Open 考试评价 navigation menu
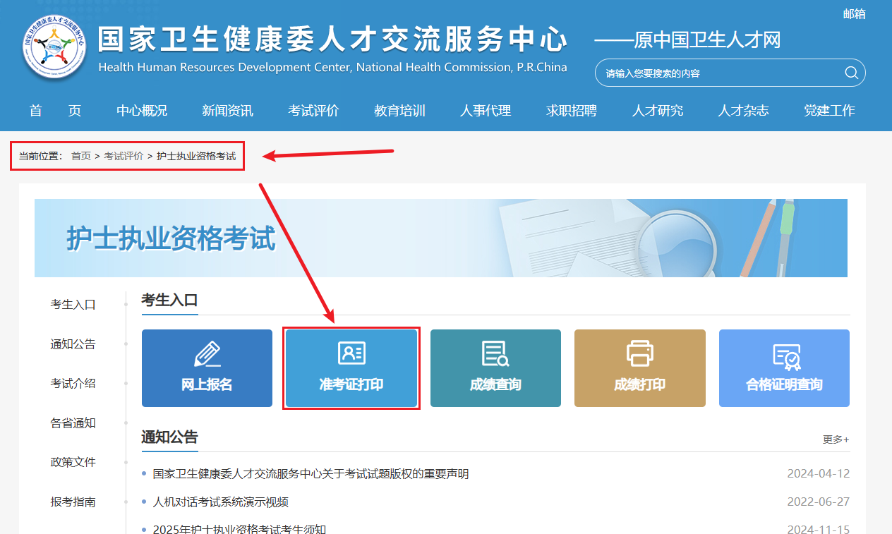Screen dimensions: 892x534 [x=313, y=111]
